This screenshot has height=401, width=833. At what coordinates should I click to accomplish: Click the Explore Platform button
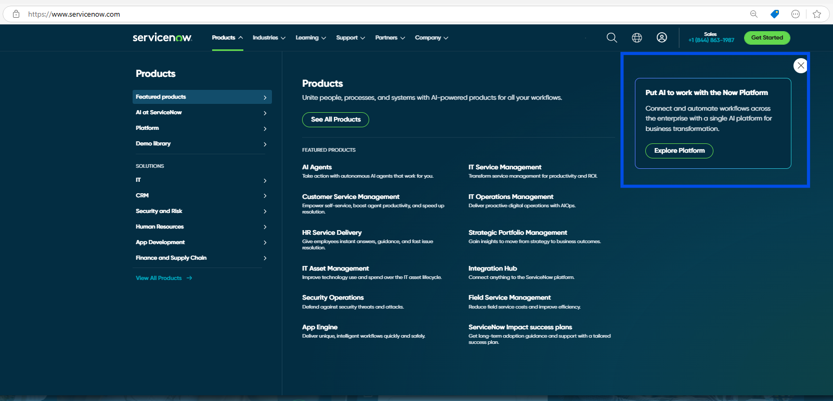pos(679,151)
